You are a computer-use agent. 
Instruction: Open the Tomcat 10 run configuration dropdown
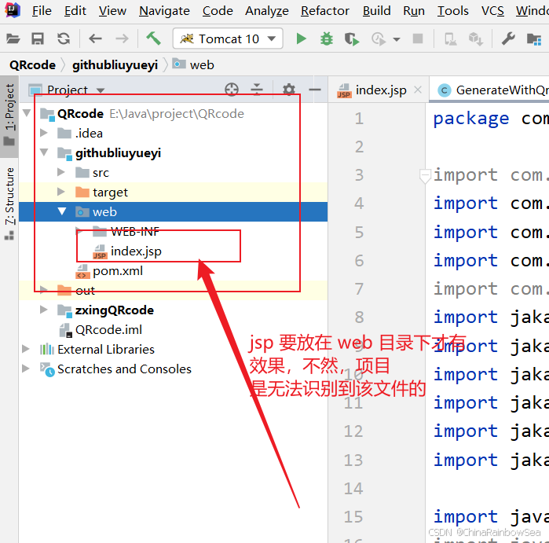(228, 39)
